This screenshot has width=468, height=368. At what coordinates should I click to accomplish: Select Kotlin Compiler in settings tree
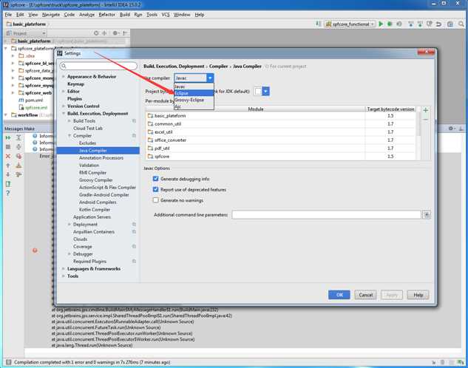[x=95, y=210]
